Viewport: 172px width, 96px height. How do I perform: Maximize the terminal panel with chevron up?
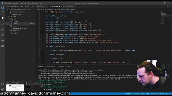[x=167, y=66]
